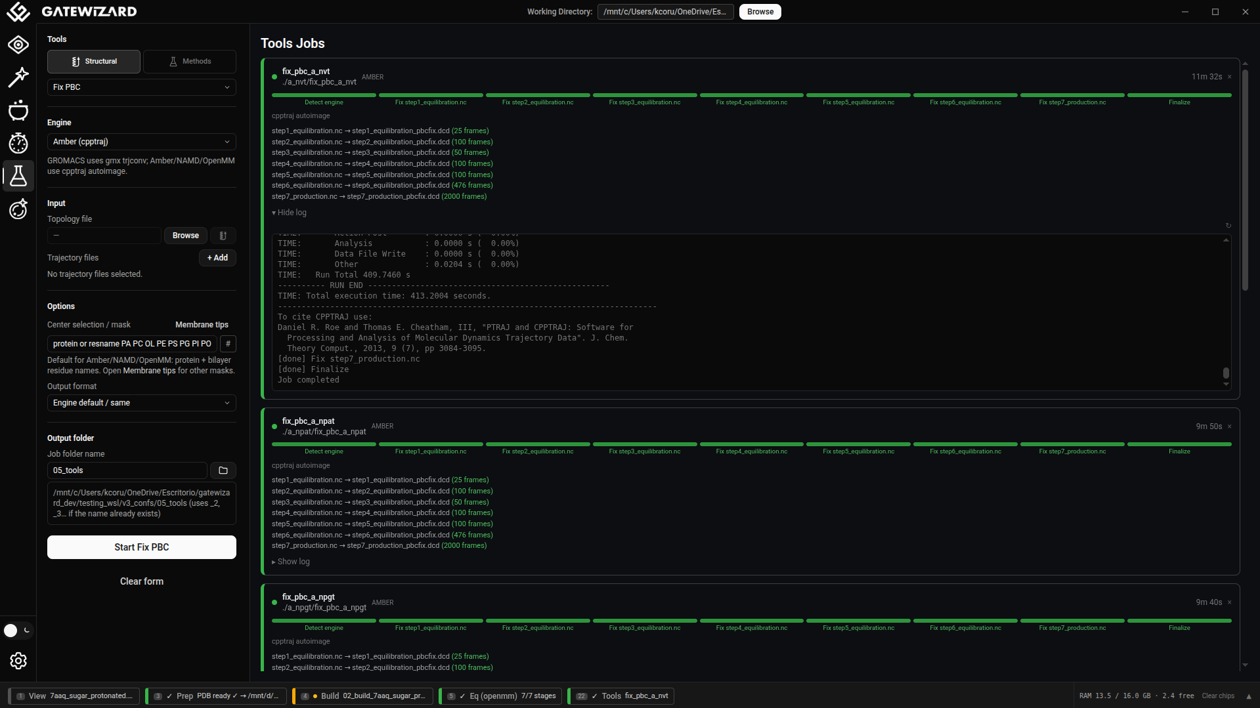Switch to the Methods tab
The width and height of the screenshot is (1260, 708).
(x=190, y=61)
